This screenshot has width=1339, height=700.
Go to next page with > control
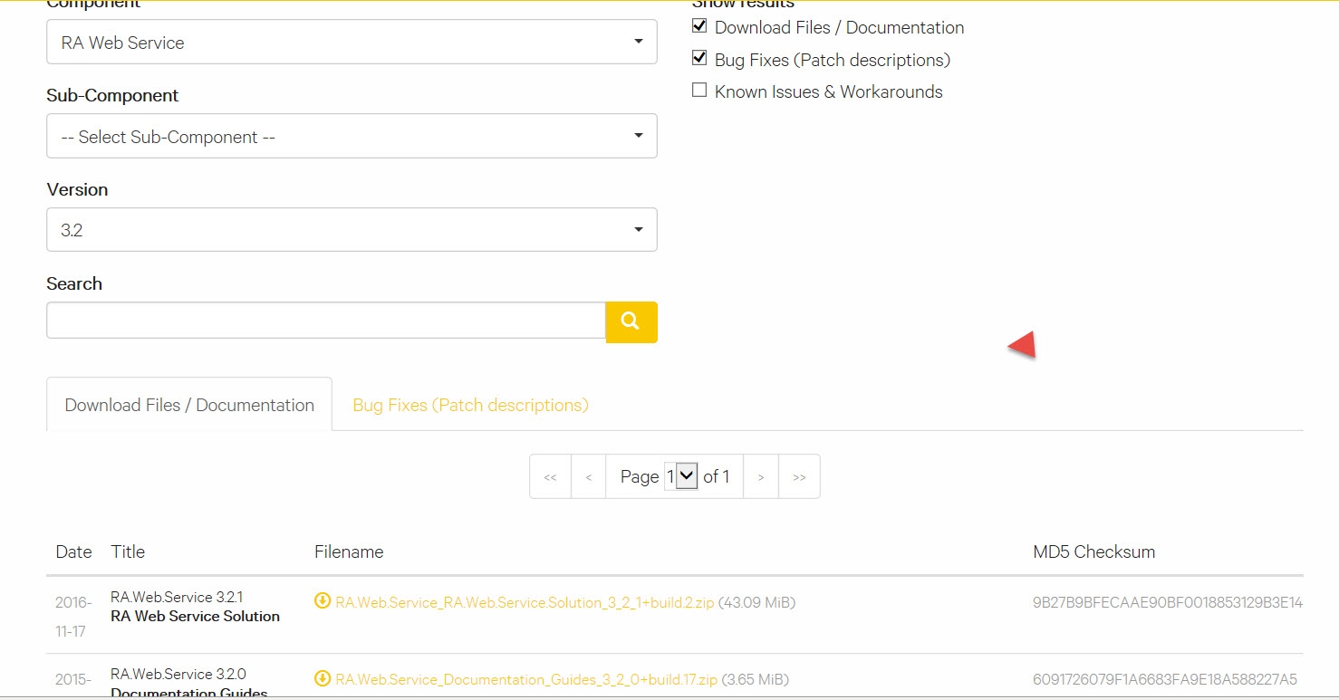pyautogui.click(x=760, y=475)
